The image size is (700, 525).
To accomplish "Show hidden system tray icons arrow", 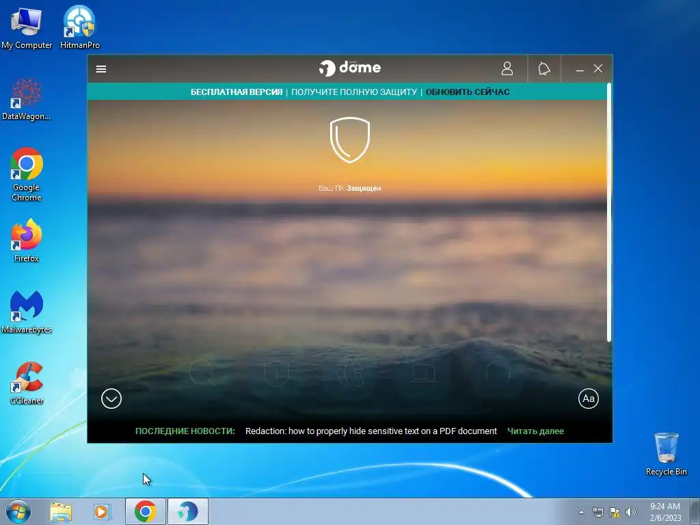I will (x=581, y=512).
